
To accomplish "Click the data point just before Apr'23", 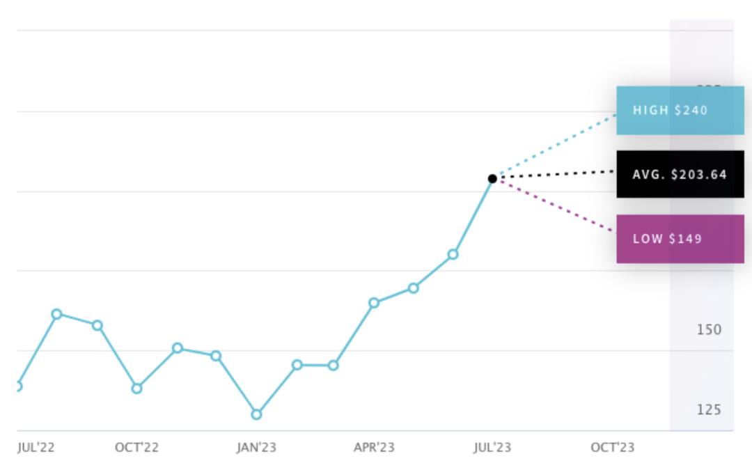I will point(334,366).
